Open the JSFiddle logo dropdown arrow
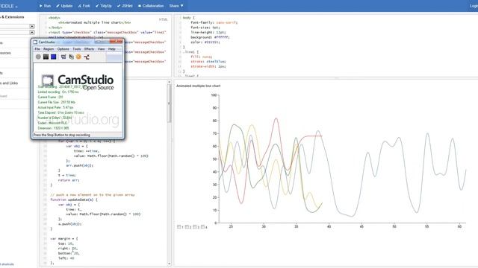Screen dimensions: 478x268 [x=16, y=7]
